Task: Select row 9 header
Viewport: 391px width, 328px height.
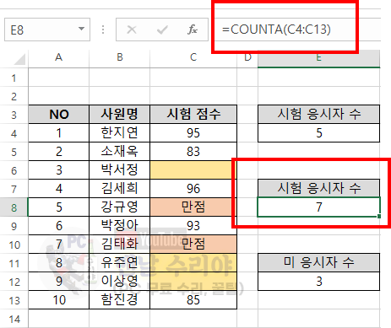Action: coord(14,226)
